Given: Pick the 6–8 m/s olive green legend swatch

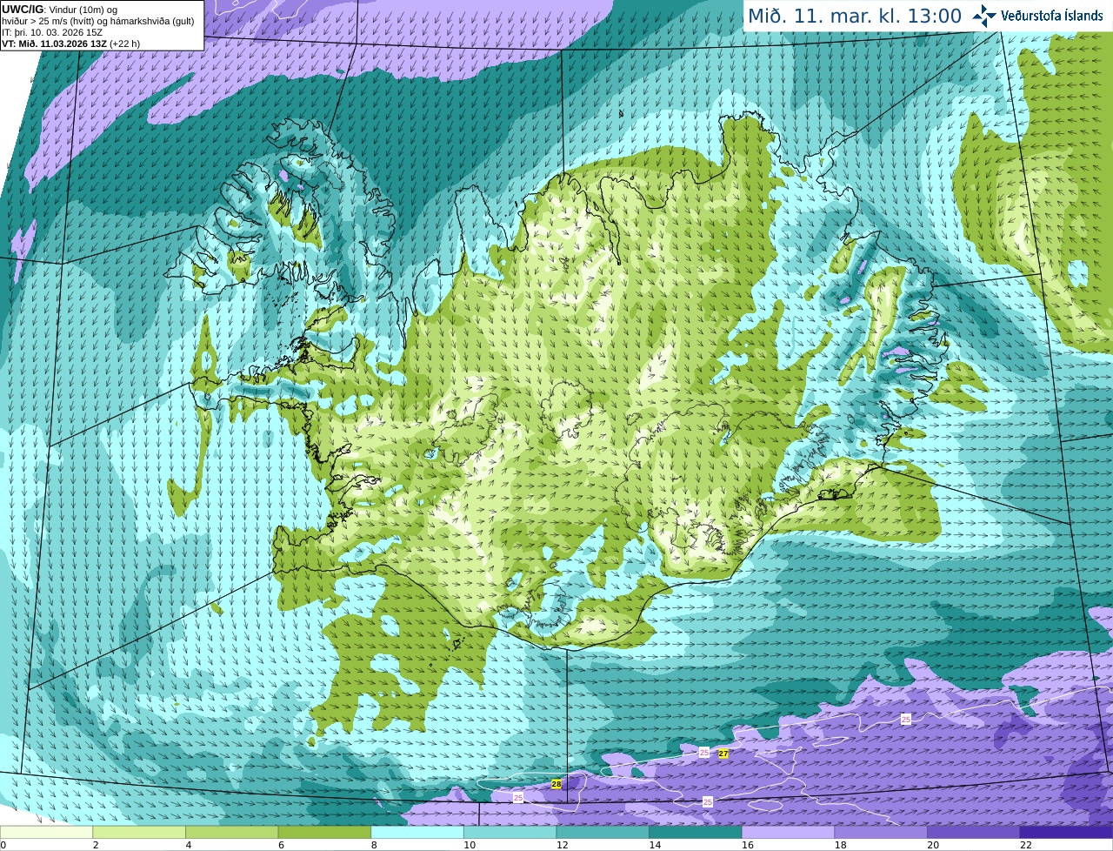Looking at the screenshot, I should click(324, 832).
